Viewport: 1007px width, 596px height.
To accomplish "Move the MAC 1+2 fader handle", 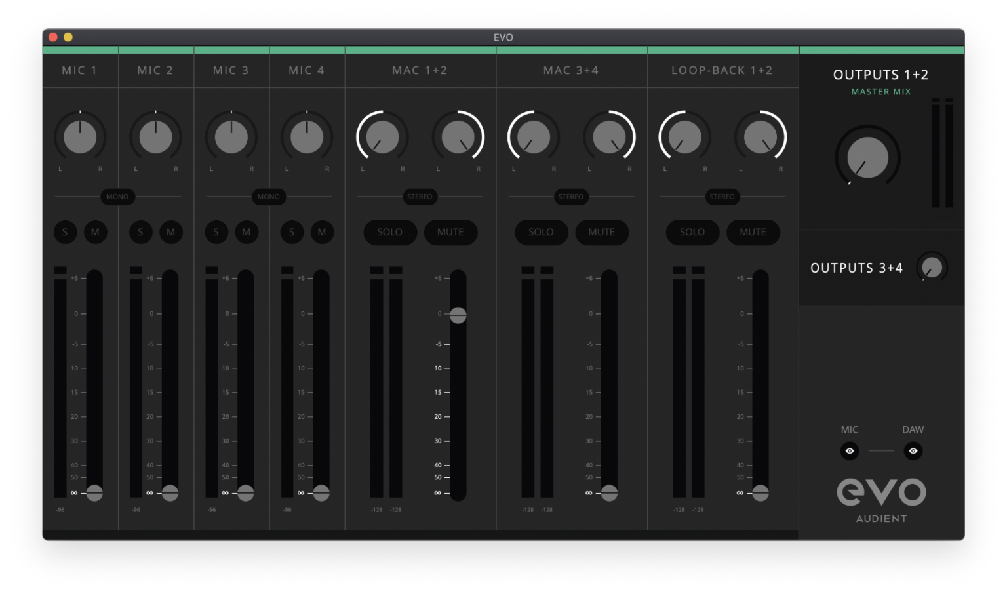I will tap(457, 315).
